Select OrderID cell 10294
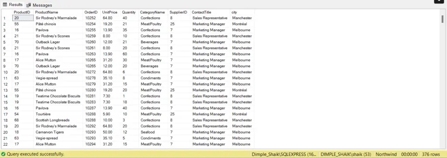447x158 pixels. 92,144
